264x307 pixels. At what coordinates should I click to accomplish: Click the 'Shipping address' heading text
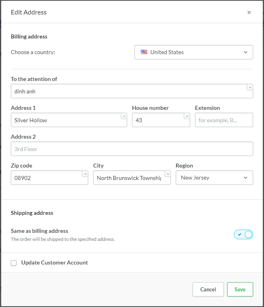point(32,213)
